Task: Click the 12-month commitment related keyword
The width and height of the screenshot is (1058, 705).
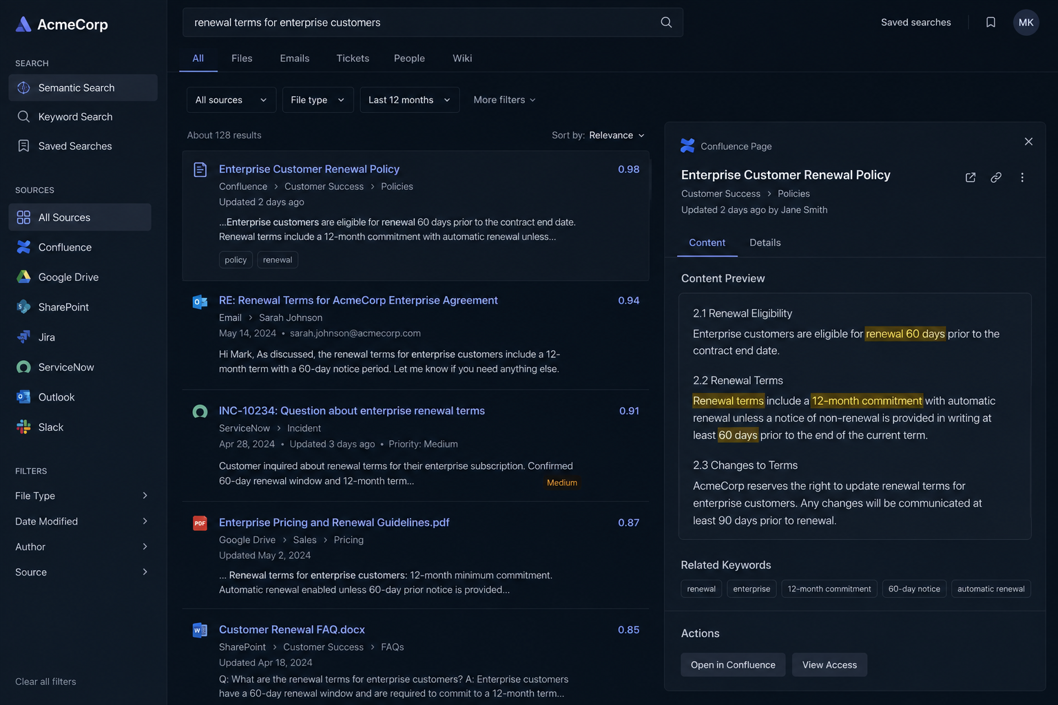Action: (829, 589)
